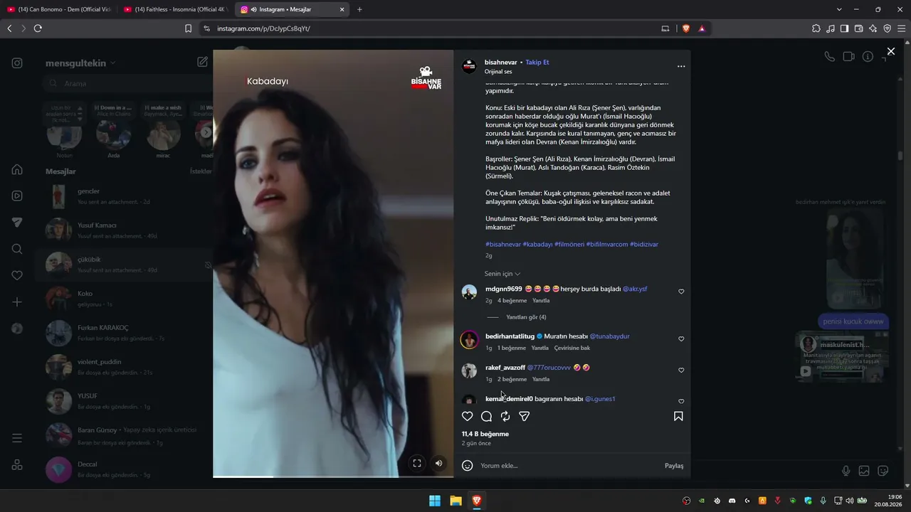The height and width of the screenshot is (512, 911).
Task: Expand the 'Senin için' comment sorting dropdown
Action: [502, 274]
